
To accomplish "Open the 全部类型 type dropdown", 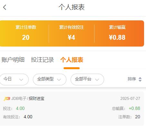I will tap(50, 80).
